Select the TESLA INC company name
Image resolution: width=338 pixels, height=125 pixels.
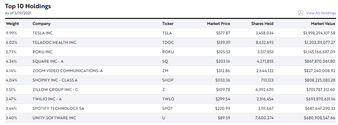(x=43, y=33)
